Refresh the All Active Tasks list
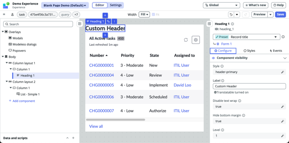The image size is (289, 143). pyautogui.click(x=186, y=40)
